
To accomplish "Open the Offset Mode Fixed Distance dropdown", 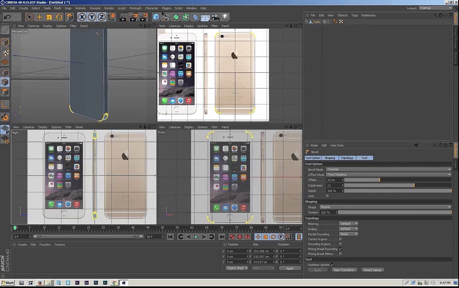I will coord(389,174).
